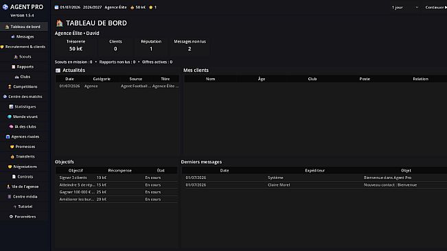Click the icon beside Négociations
The height and width of the screenshot is (251, 447).
tap(10, 167)
